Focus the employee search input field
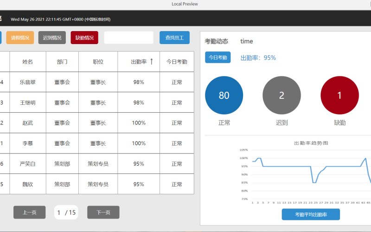Image resolution: width=371 pixels, height=232 pixels. [129, 38]
